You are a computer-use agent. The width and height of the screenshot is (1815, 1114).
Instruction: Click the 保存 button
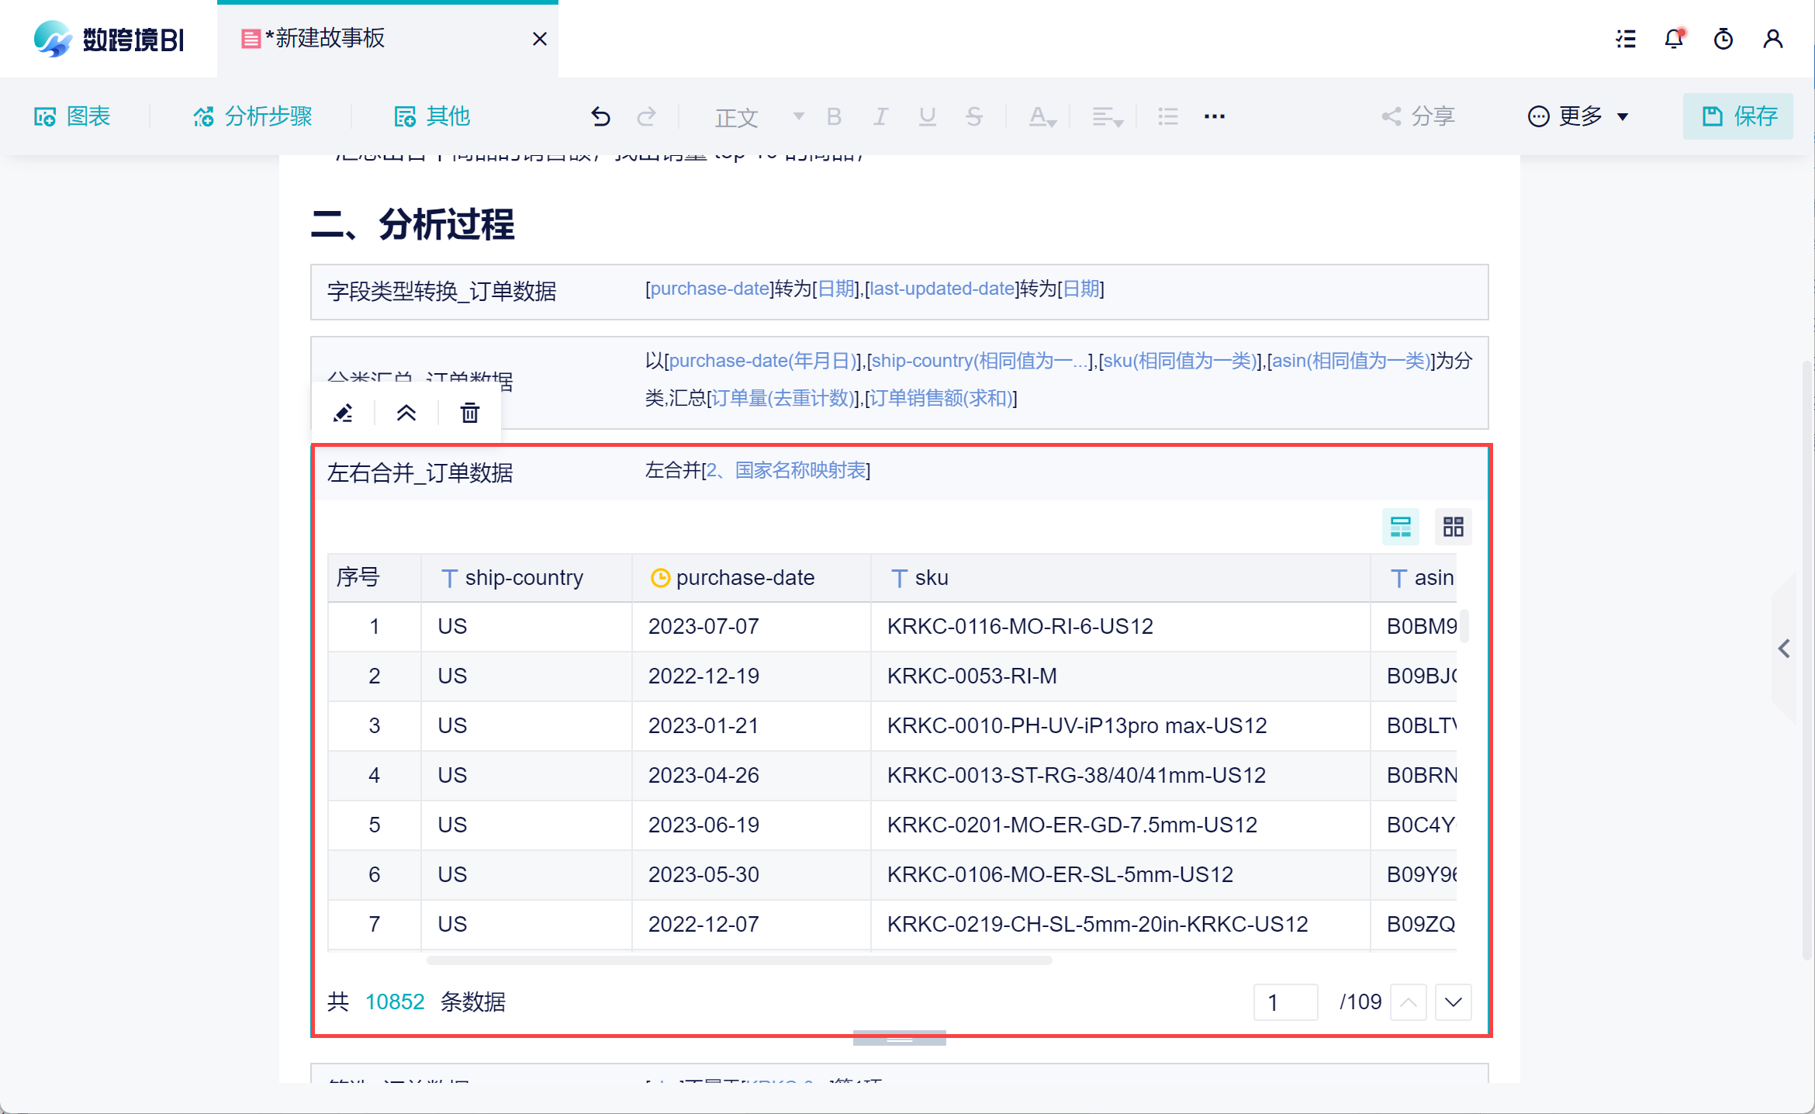coord(1737,116)
